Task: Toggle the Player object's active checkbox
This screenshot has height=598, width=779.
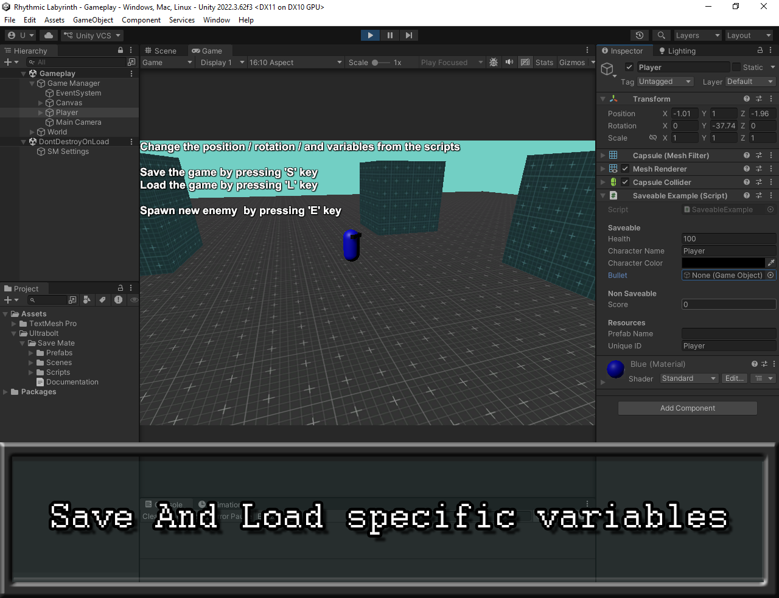Action: pos(629,67)
